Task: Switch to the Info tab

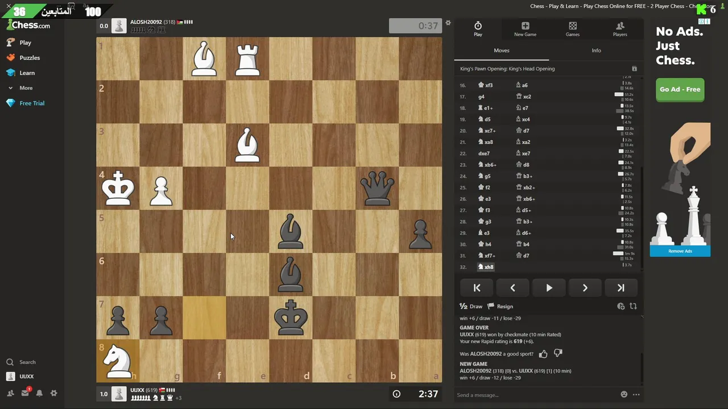Action: pos(596,51)
